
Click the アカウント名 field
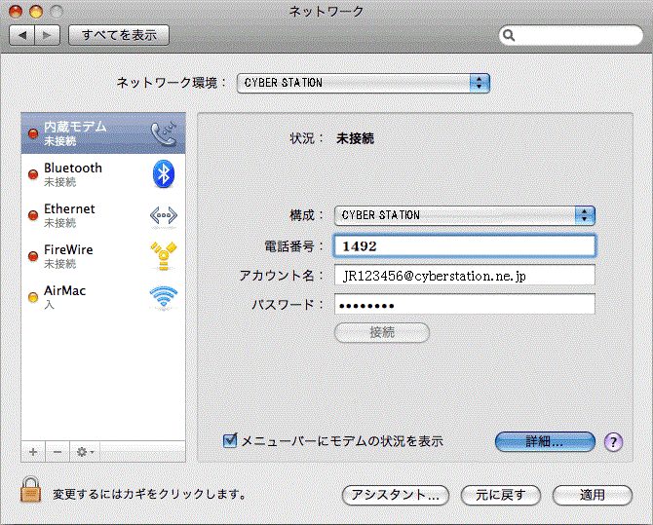coord(465,276)
